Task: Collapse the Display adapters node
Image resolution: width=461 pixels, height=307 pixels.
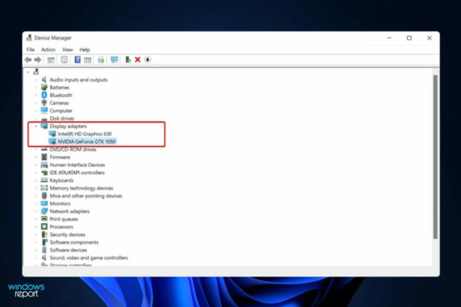Action: point(36,126)
